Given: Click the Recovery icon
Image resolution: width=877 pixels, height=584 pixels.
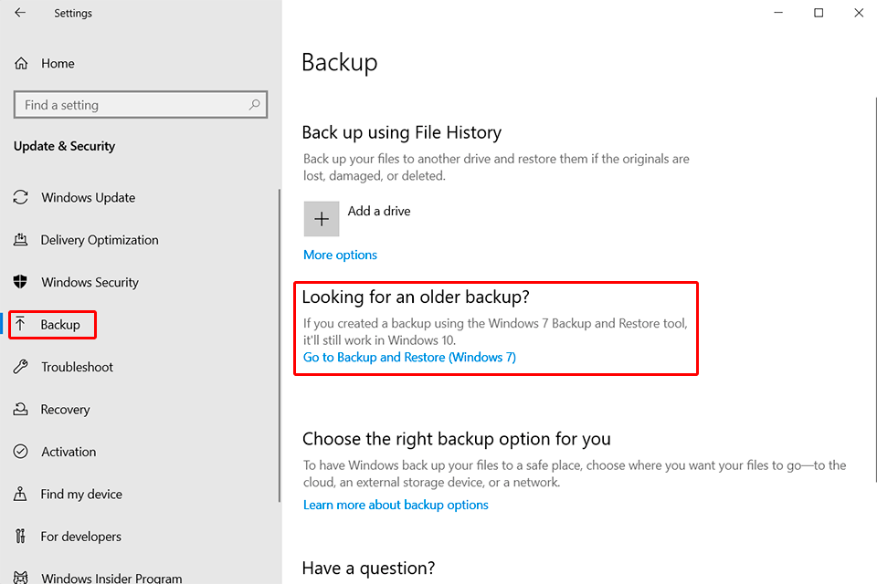Looking at the screenshot, I should (21, 409).
